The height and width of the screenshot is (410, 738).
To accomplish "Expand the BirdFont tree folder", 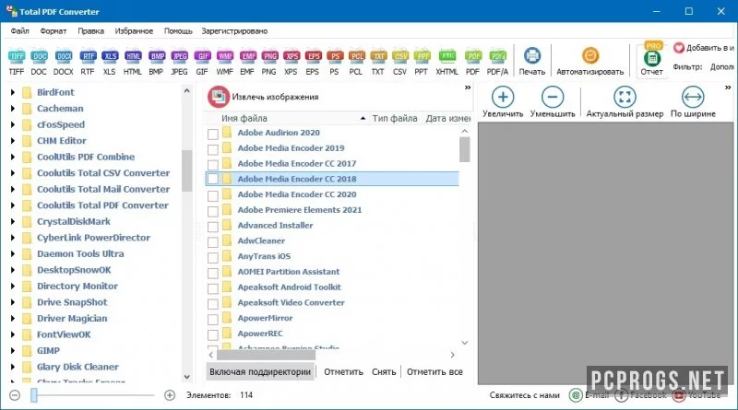I will pyautogui.click(x=13, y=93).
